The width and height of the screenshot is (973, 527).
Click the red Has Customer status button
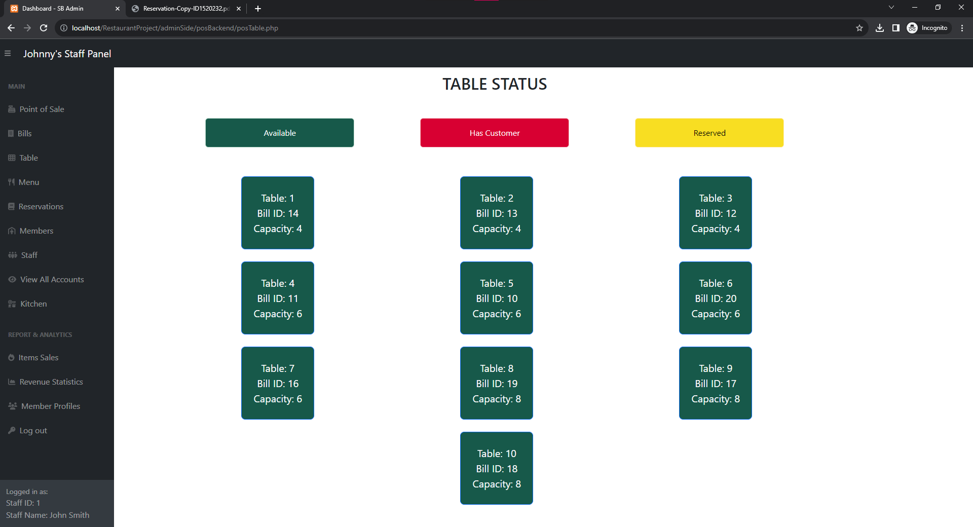coord(494,133)
